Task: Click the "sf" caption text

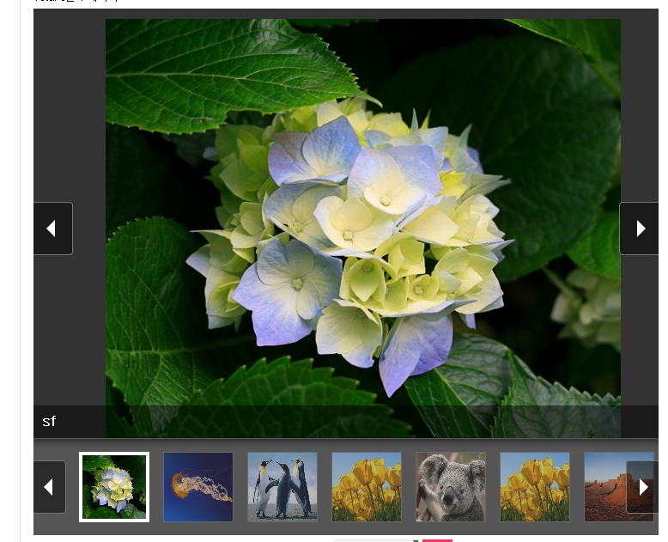Action: (49, 421)
